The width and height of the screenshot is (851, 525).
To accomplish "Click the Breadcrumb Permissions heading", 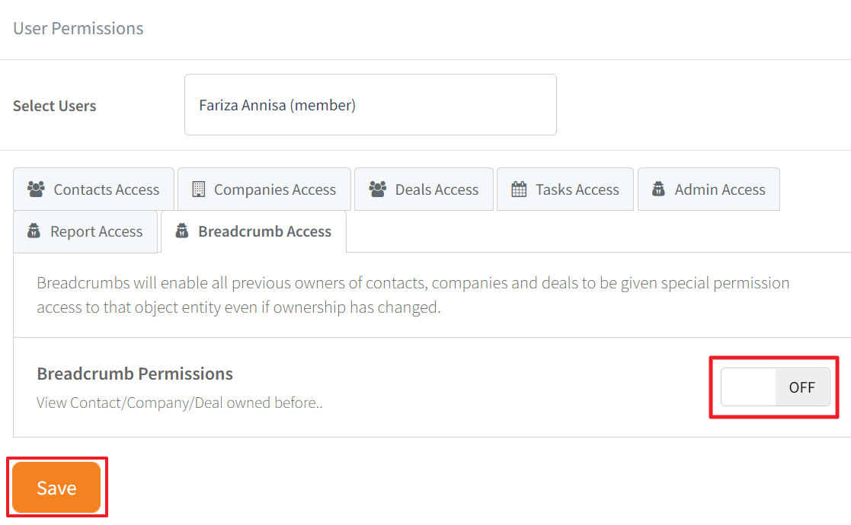I will coord(135,374).
